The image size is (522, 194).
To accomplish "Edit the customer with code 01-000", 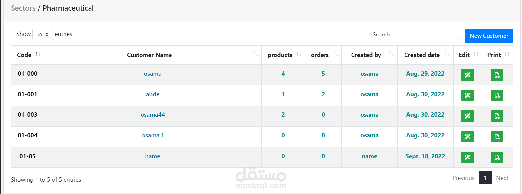I will coord(467,75).
